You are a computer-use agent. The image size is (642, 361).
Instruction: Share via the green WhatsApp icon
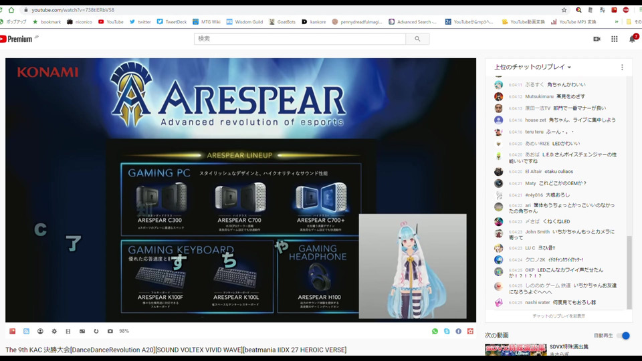pos(435,331)
